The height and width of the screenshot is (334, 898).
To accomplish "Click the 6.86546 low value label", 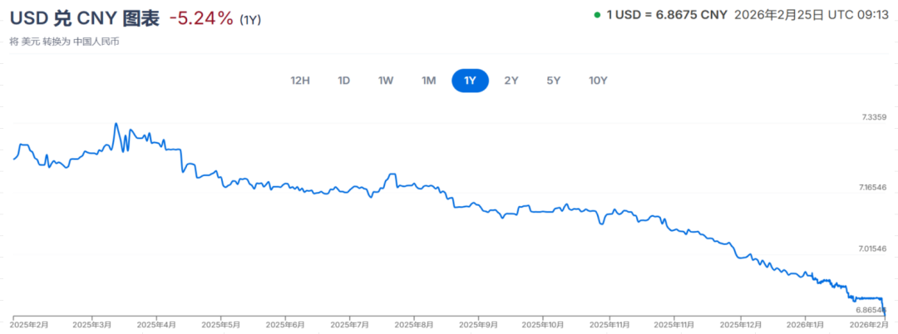I will pyautogui.click(x=871, y=309).
